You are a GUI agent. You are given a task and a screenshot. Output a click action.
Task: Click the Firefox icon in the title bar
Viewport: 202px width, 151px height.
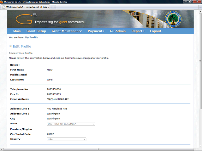tap(2, 2)
